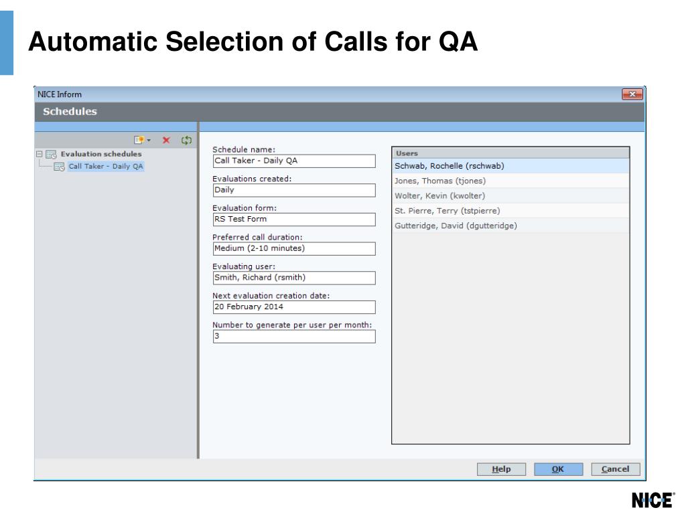686x514 pixels.
Task: Click the Evaluation form field
Action: pos(294,220)
